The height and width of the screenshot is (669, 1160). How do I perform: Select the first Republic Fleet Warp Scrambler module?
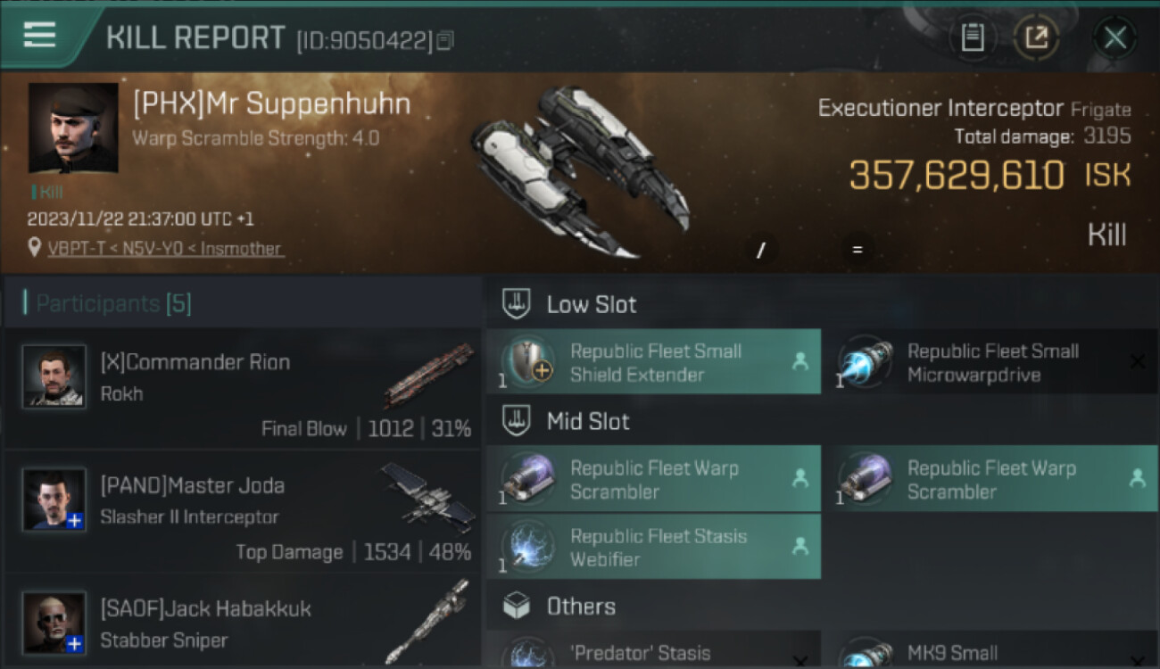tap(653, 479)
